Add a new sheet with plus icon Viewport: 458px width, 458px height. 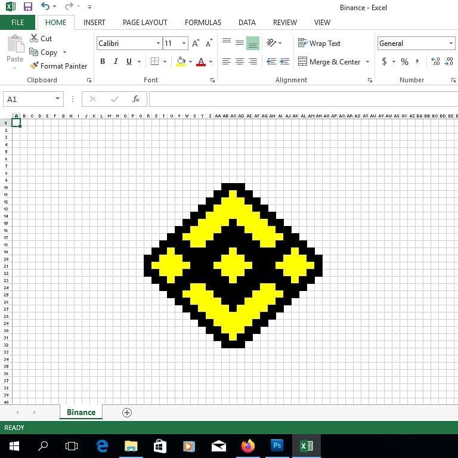click(x=127, y=413)
